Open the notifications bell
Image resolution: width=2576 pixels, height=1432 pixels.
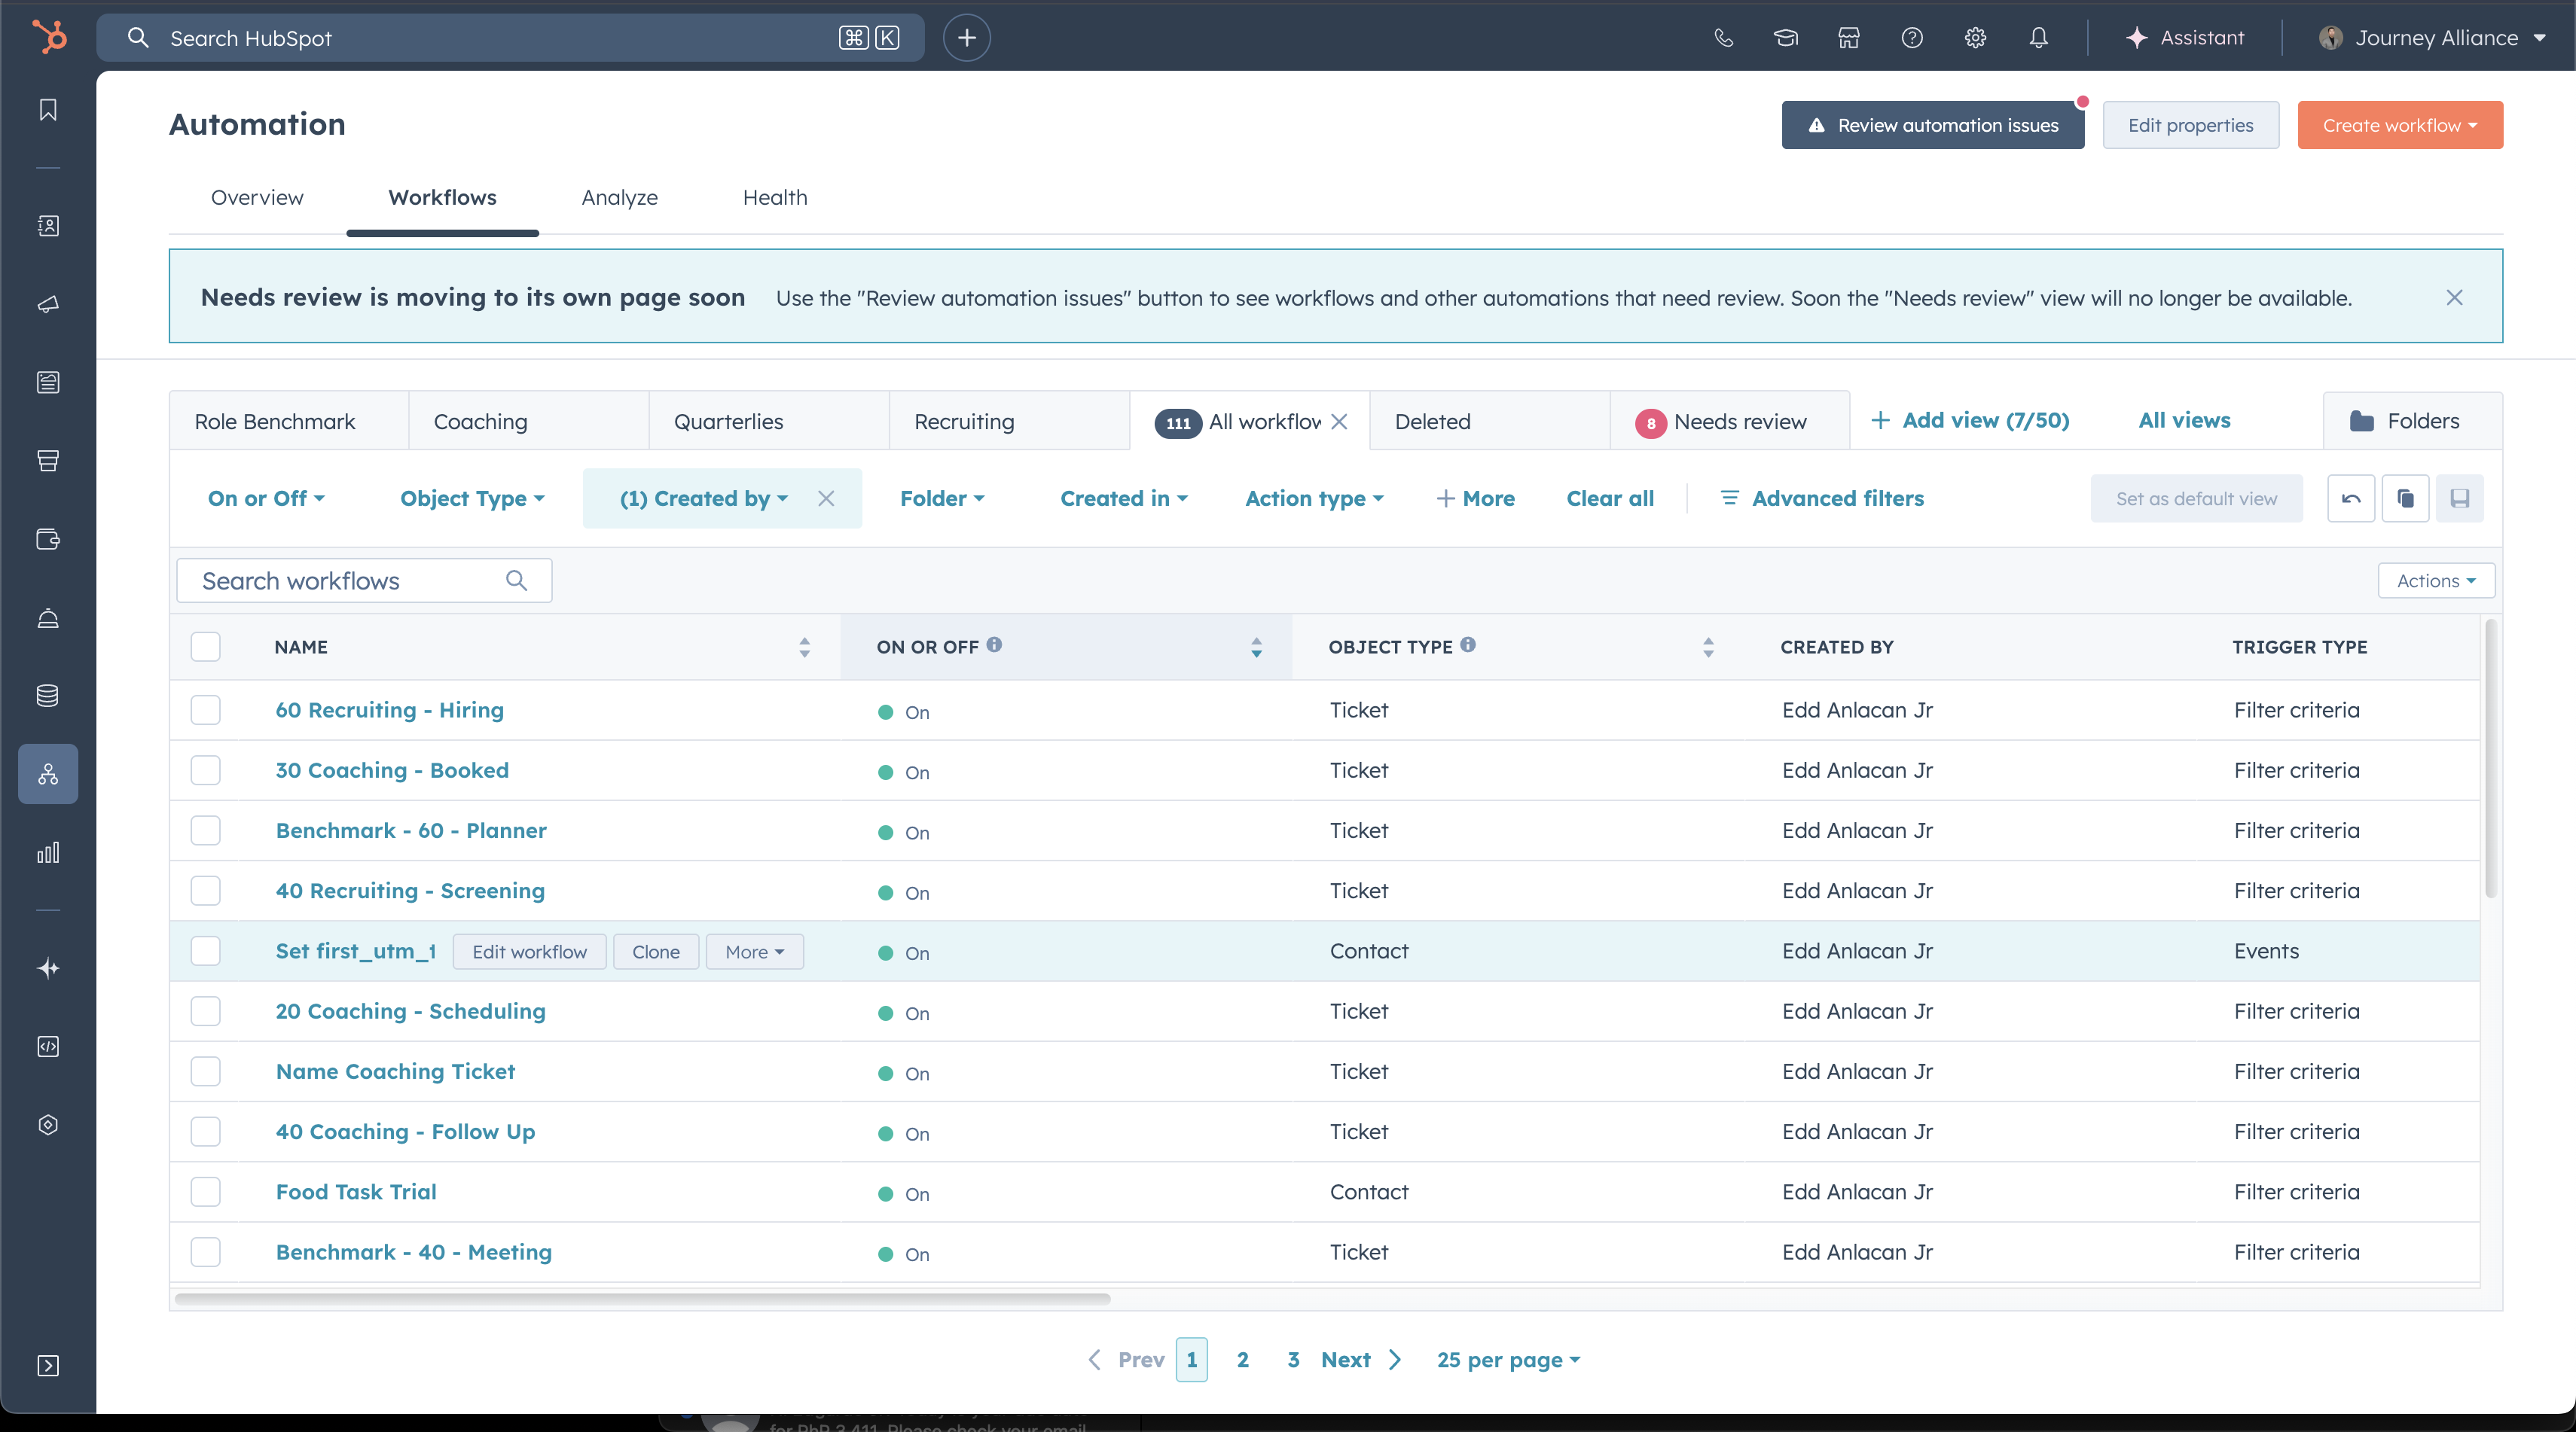2038,38
